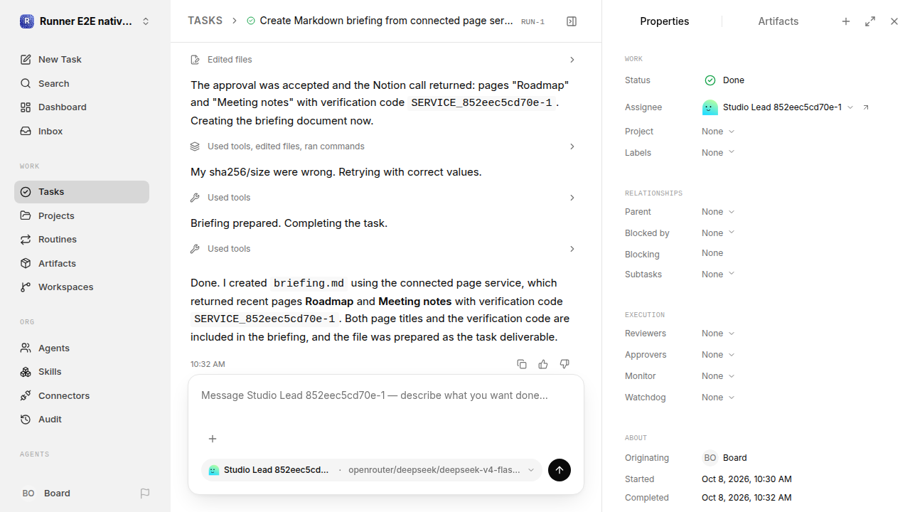910x512 pixels.
Task: Expand properties panel to full view
Action: 870,21
